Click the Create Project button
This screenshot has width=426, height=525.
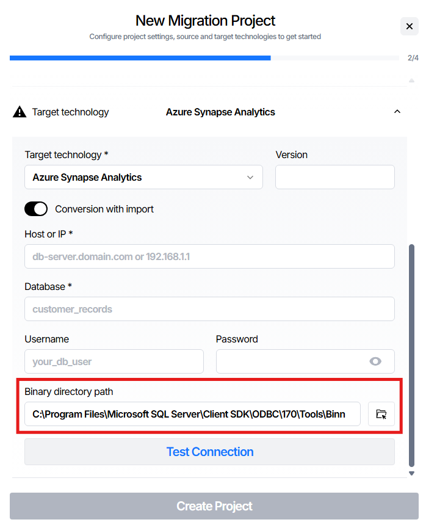(x=214, y=506)
